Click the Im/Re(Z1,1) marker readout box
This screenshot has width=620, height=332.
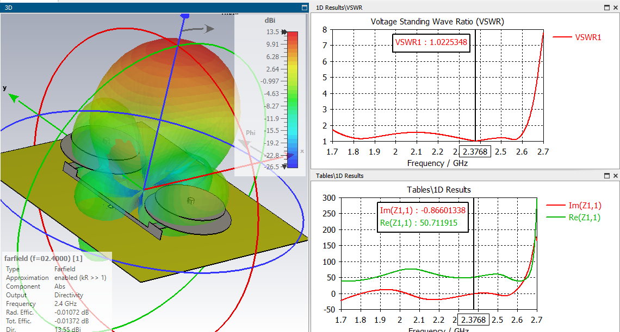[423, 217]
